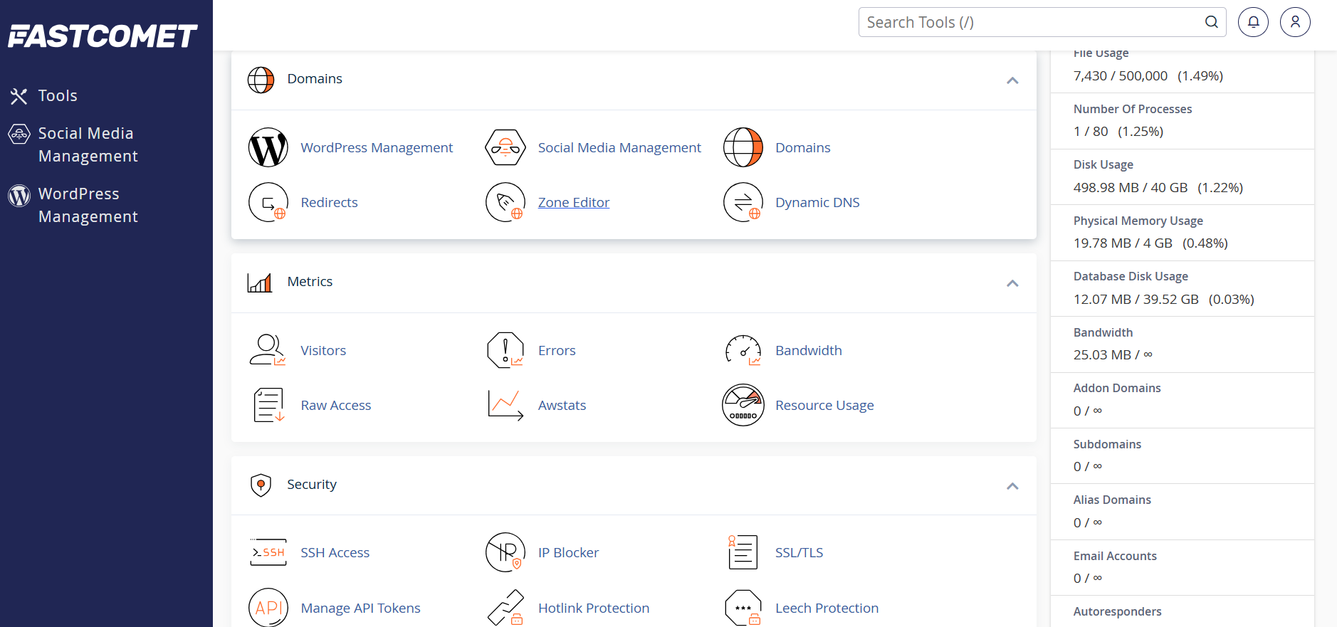The height and width of the screenshot is (627, 1337).
Task: Click the Social Media Management hexagon icon
Action: [x=505, y=147]
